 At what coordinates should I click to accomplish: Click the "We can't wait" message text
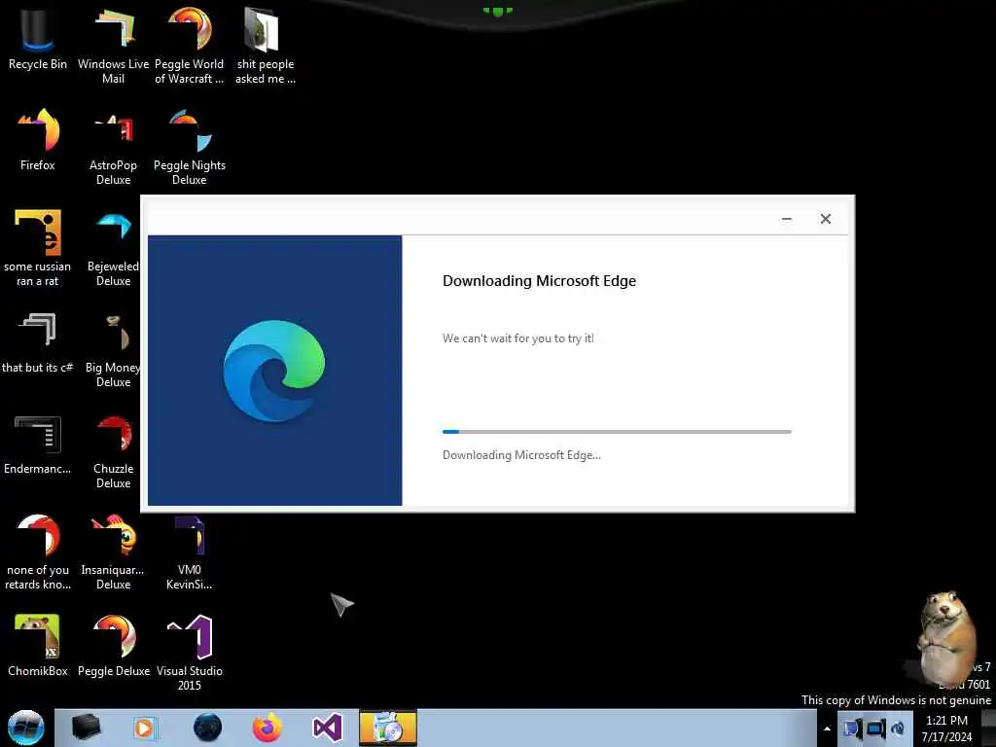point(518,338)
